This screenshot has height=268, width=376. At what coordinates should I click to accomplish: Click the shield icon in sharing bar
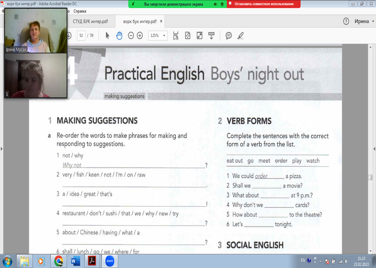pyautogui.click(x=223, y=4)
